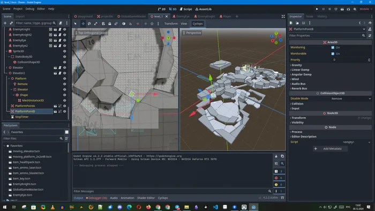Load a resource in Inspector
Viewport: 375px width, 211px height.
coord(297,23)
